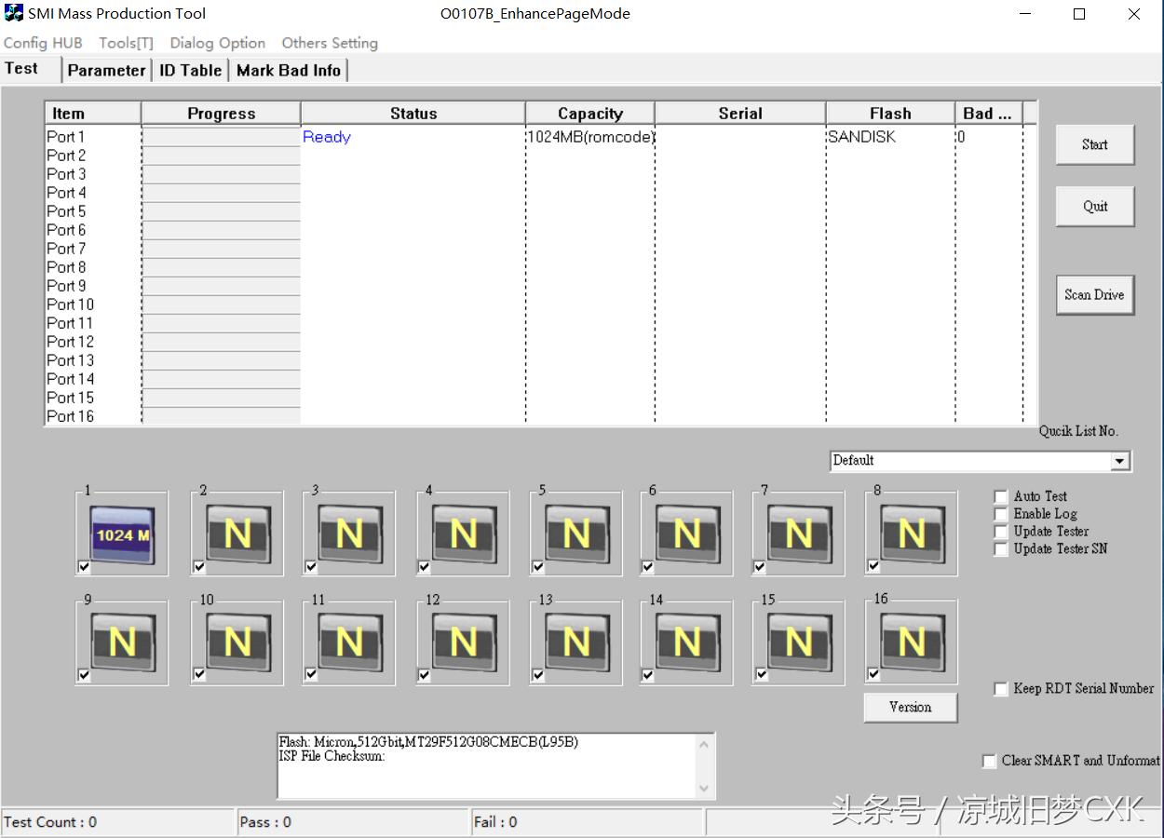Open the Quick List No. Default dropdown
Viewport: 1164px width, 838px height.
[1120, 461]
